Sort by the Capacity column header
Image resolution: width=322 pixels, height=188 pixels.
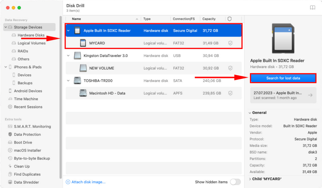pos(209,19)
